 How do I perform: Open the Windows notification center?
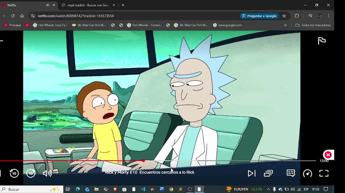click(x=326, y=189)
